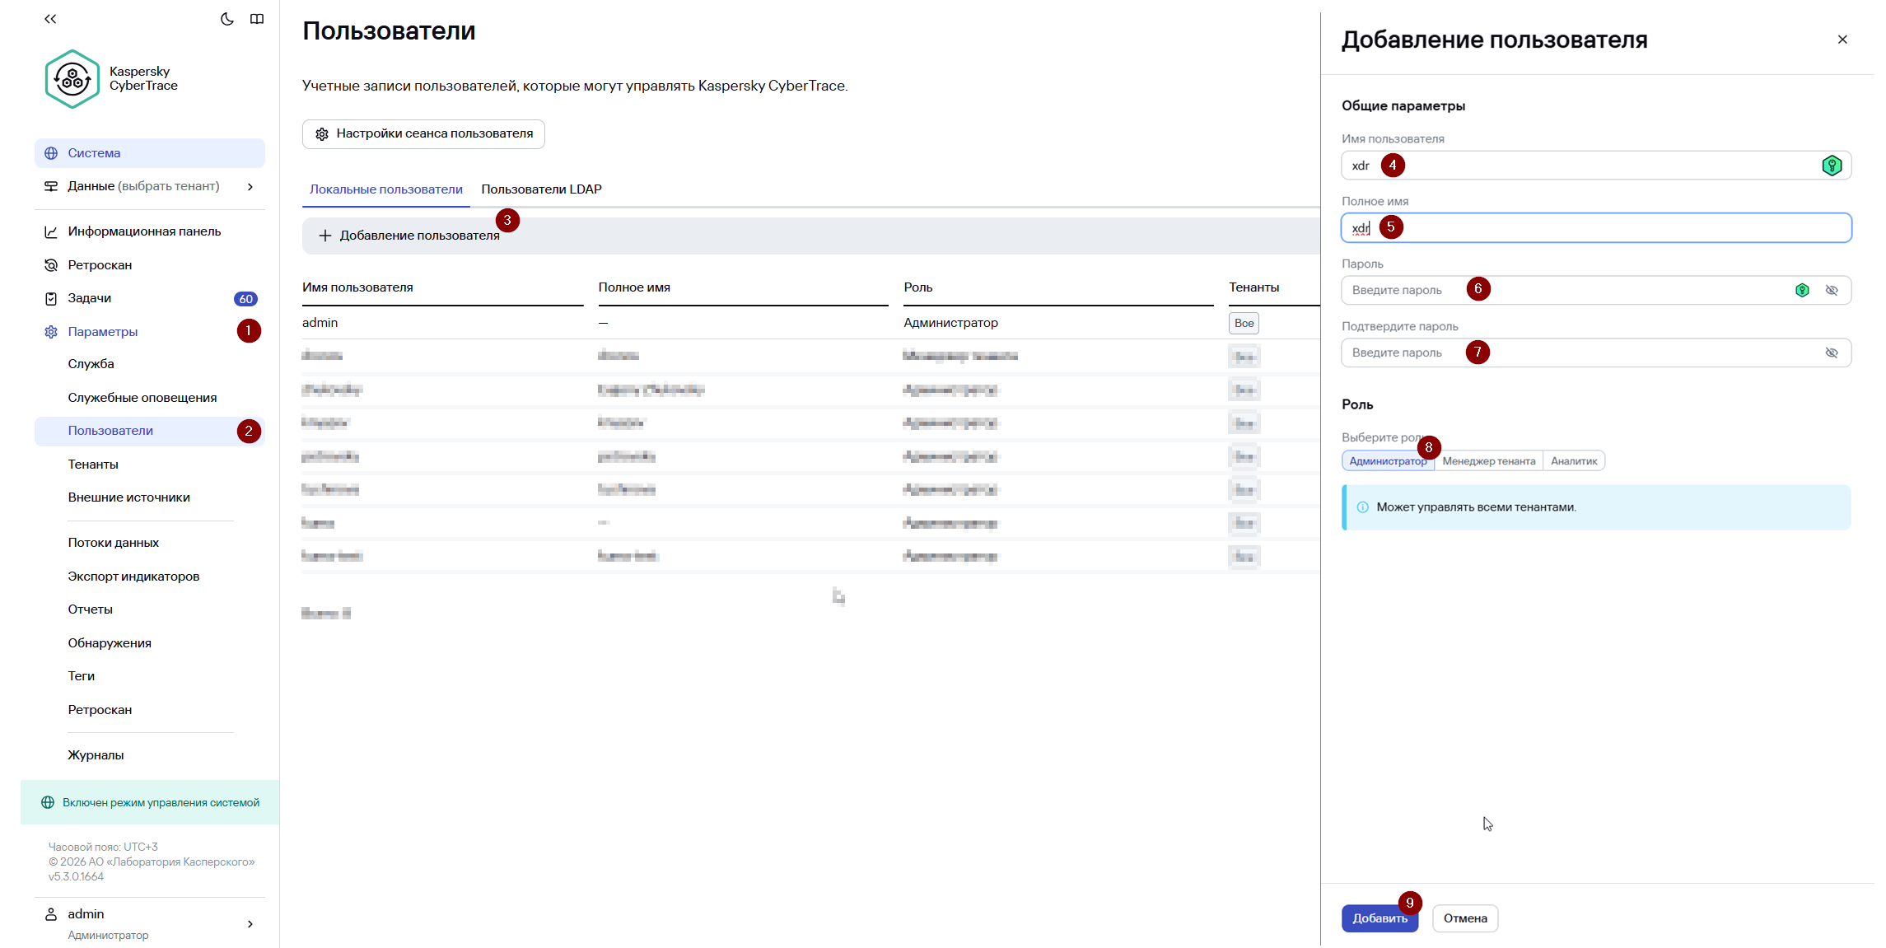Click the icon next to Данные
The width and height of the screenshot is (1886, 948).
[51, 186]
